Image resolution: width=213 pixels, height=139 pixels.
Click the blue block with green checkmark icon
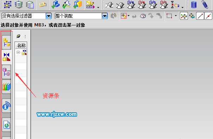pyautogui.click(x=56, y=5)
